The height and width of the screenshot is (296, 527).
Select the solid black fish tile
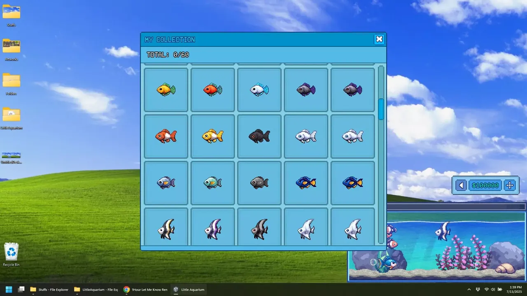pyautogui.click(x=259, y=136)
